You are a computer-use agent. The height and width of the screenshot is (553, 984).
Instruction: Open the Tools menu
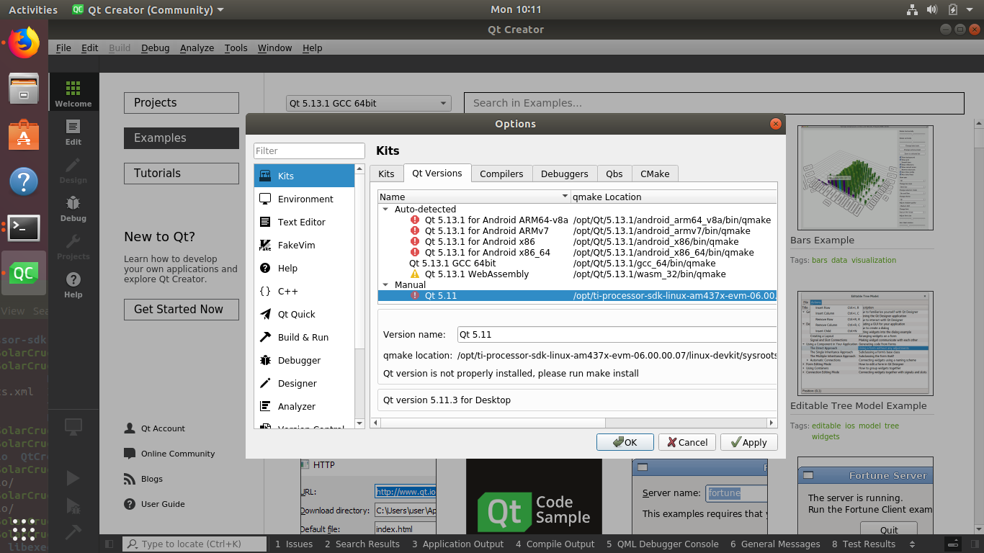pyautogui.click(x=236, y=48)
